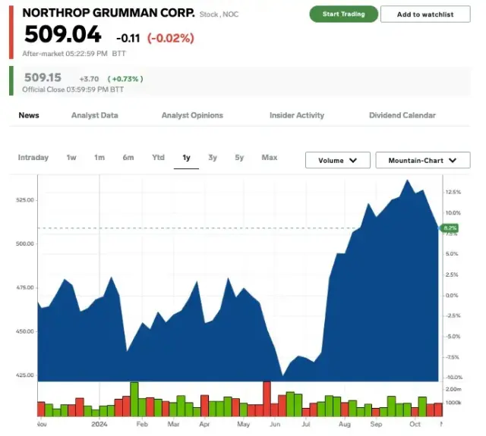Screen dimensions: 486x436
Task: Switch to Analyst Data tab
Action: click(x=94, y=115)
